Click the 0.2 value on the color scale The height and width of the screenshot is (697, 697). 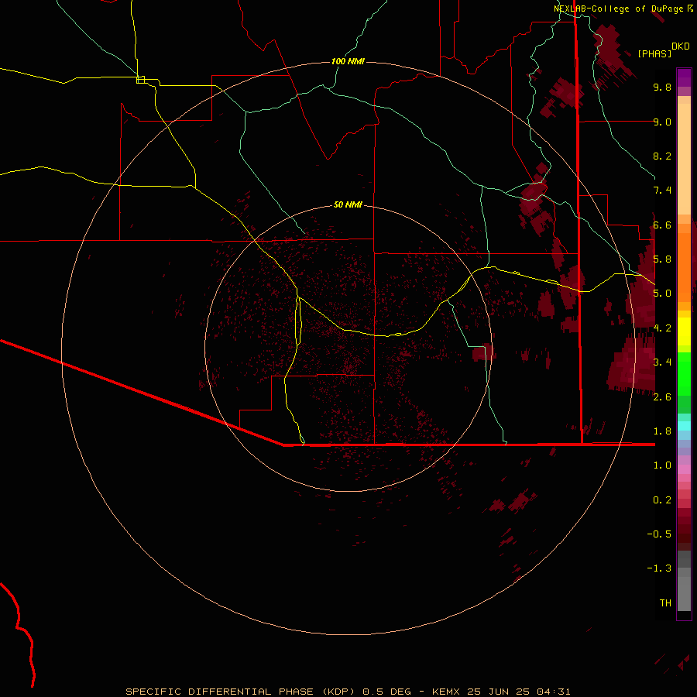click(662, 500)
